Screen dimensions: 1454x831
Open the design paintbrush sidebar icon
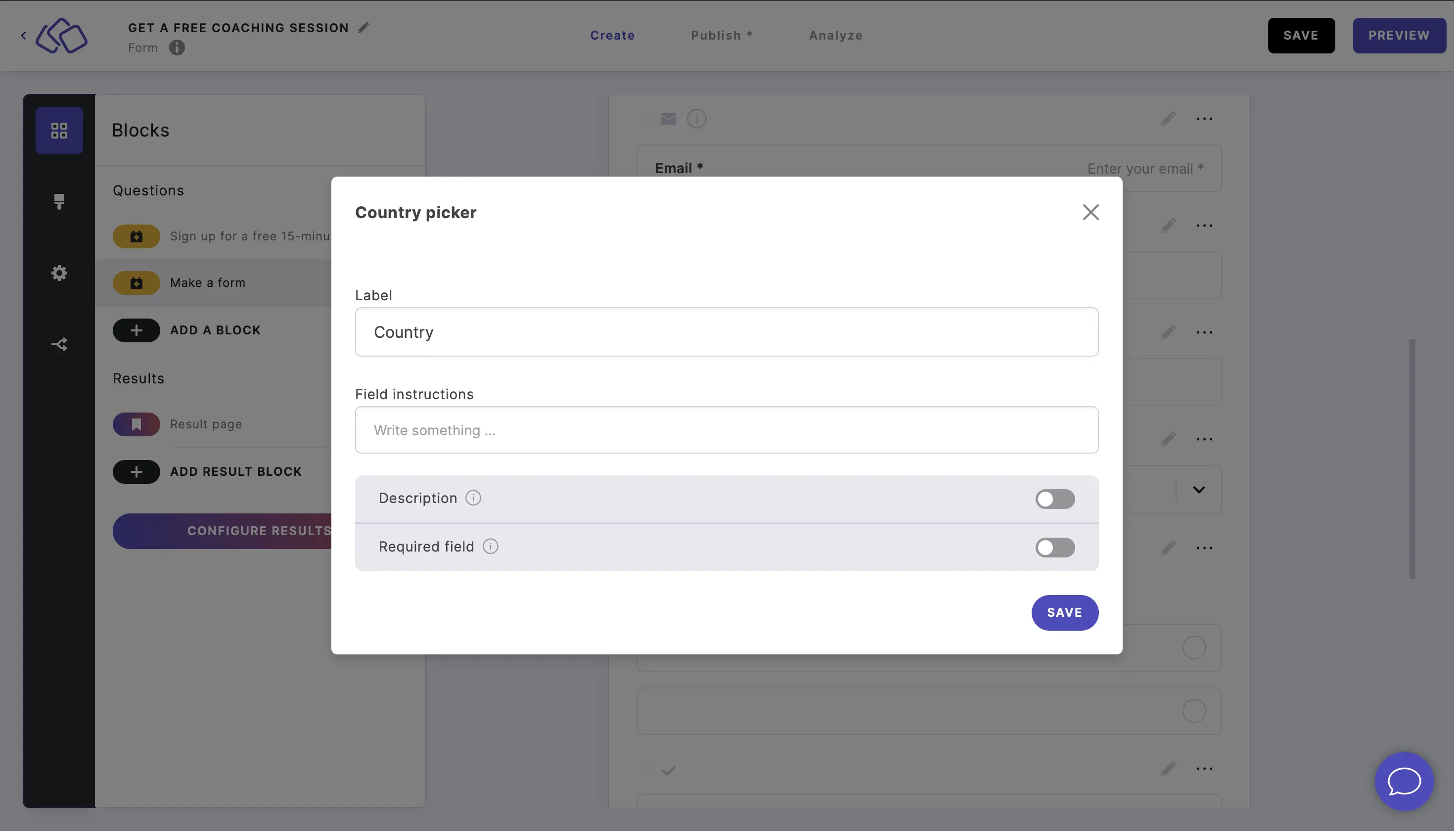point(59,201)
